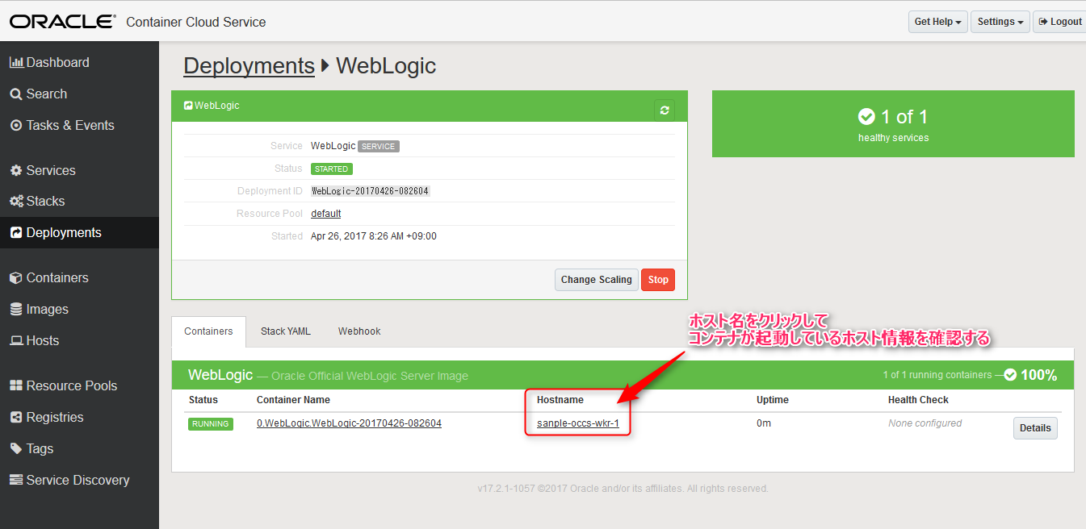The image size is (1086, 529).
Task: Click the started date Apr 26, 2017 text
Action: coord(374,236)
